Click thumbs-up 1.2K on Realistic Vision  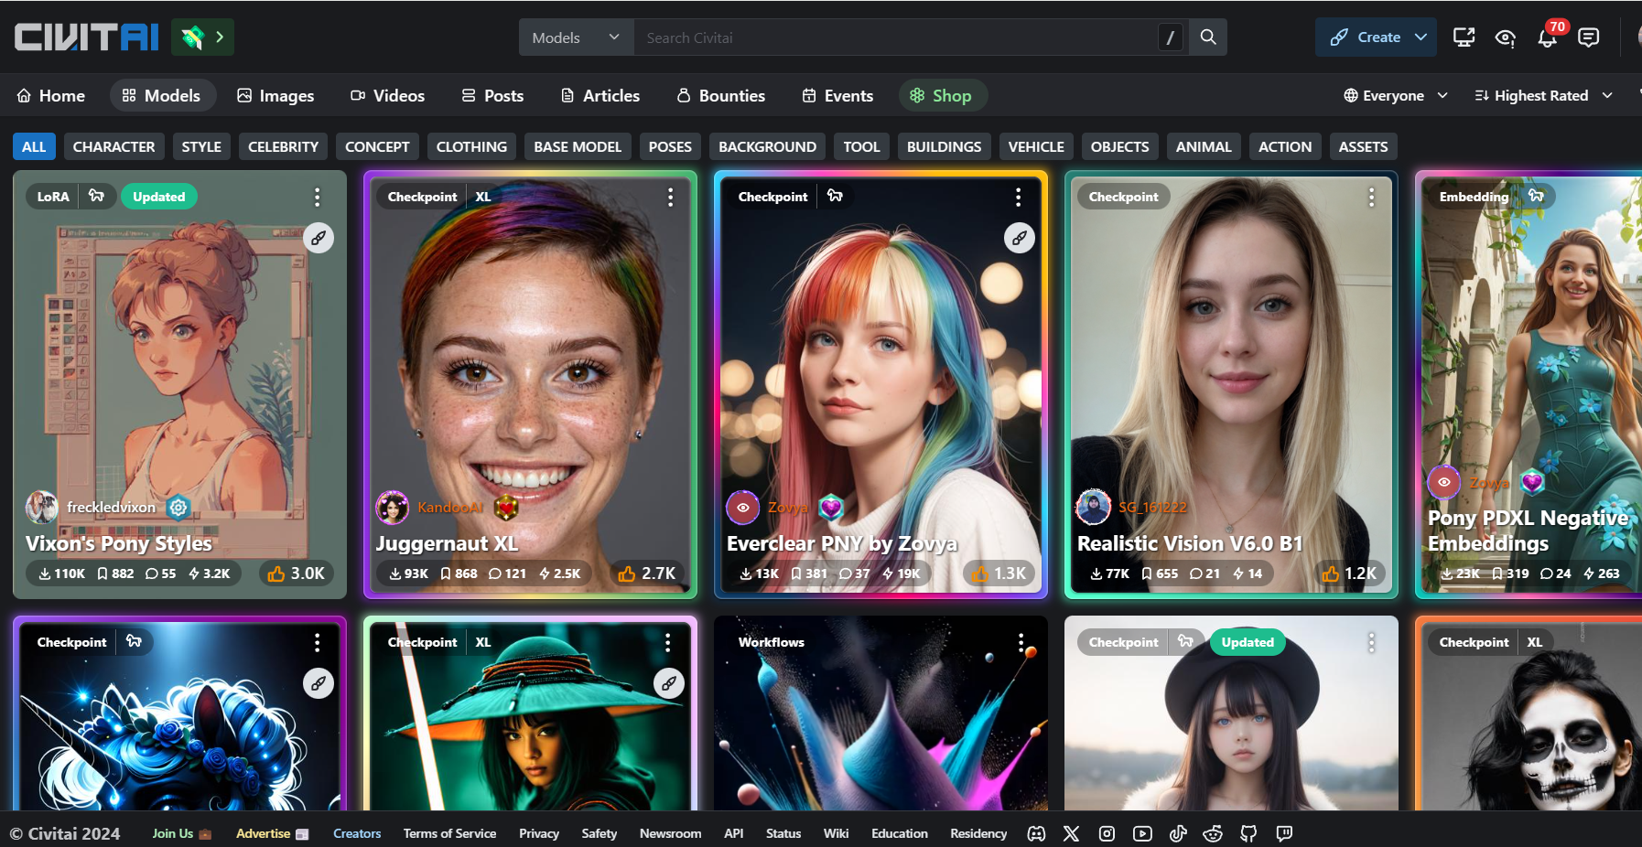click(x=1349, y=574)
